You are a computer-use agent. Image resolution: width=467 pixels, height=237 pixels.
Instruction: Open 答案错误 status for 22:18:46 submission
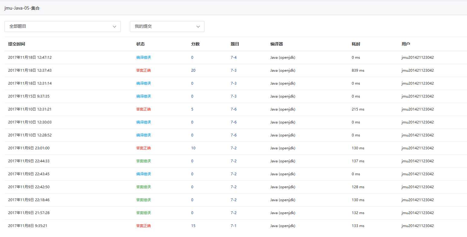[x=143, y=200]
